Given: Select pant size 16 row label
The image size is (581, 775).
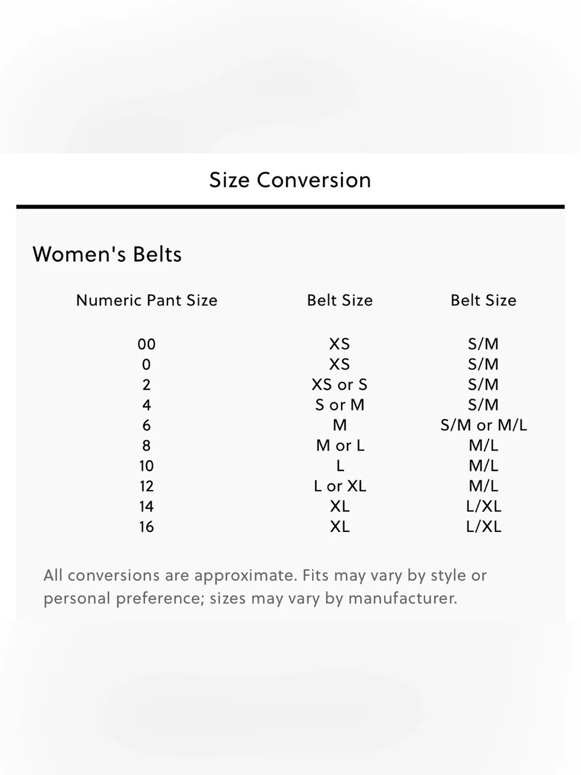Looking at the screenshot, I should pos(146,527).
